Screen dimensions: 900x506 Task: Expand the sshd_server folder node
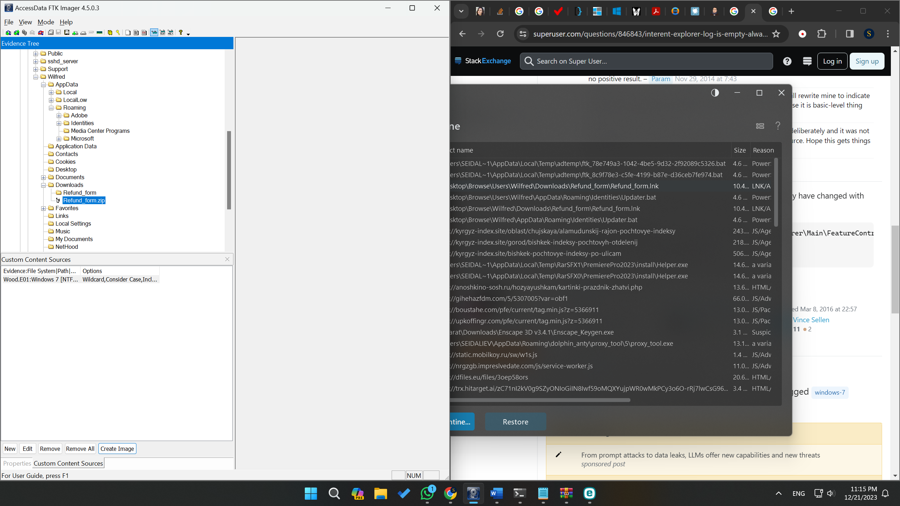(x=36, y=61)
